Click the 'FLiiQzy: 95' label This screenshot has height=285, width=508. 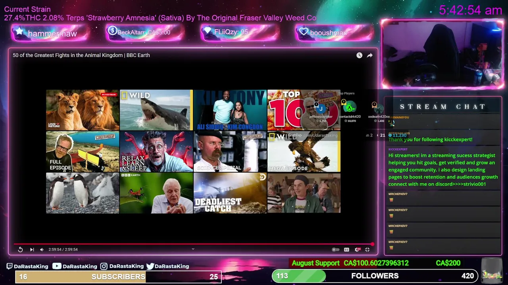(x=231, y=32)
